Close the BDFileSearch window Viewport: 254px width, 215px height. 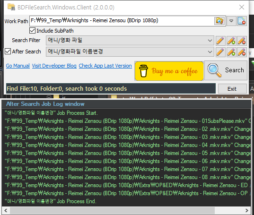(242, 7)
